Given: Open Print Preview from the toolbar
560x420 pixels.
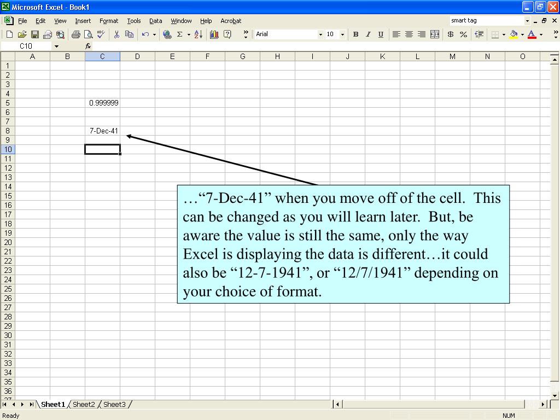Looking at the screenshot, I should [88, 34].
